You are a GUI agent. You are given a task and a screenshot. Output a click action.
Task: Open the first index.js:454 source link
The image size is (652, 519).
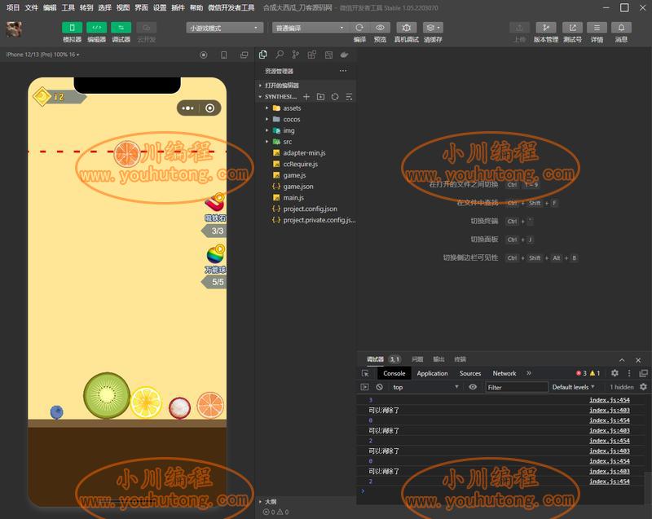pos(610,400)
